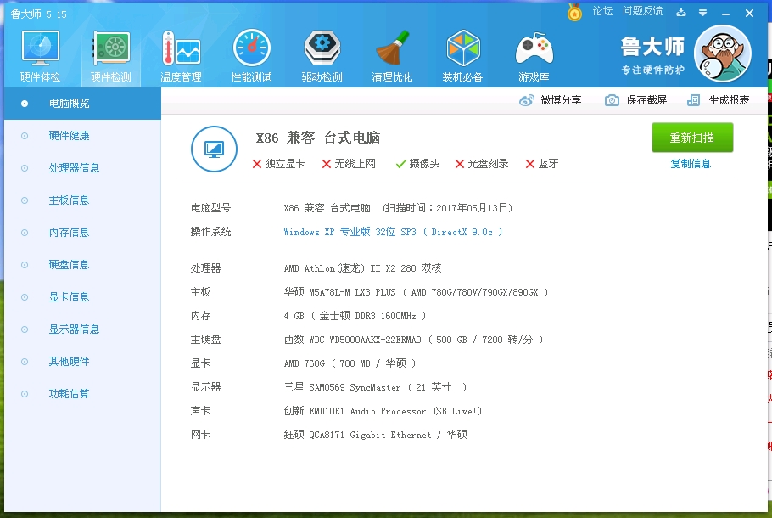The height and width of the screenshot is (518, 772).
Task: Open 温度管理 temperature management
Action: (181, 56)
